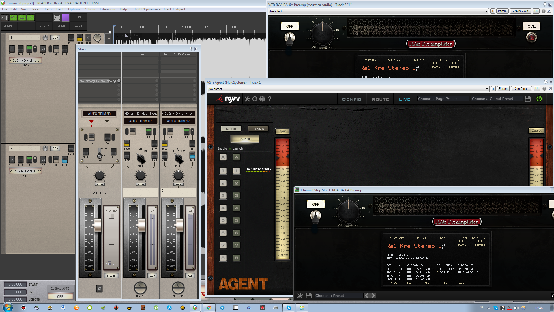The width and height of the screenshot is (554, 312).
Task: Click the Agent settings wrench icon
Action: click(247, 99)
